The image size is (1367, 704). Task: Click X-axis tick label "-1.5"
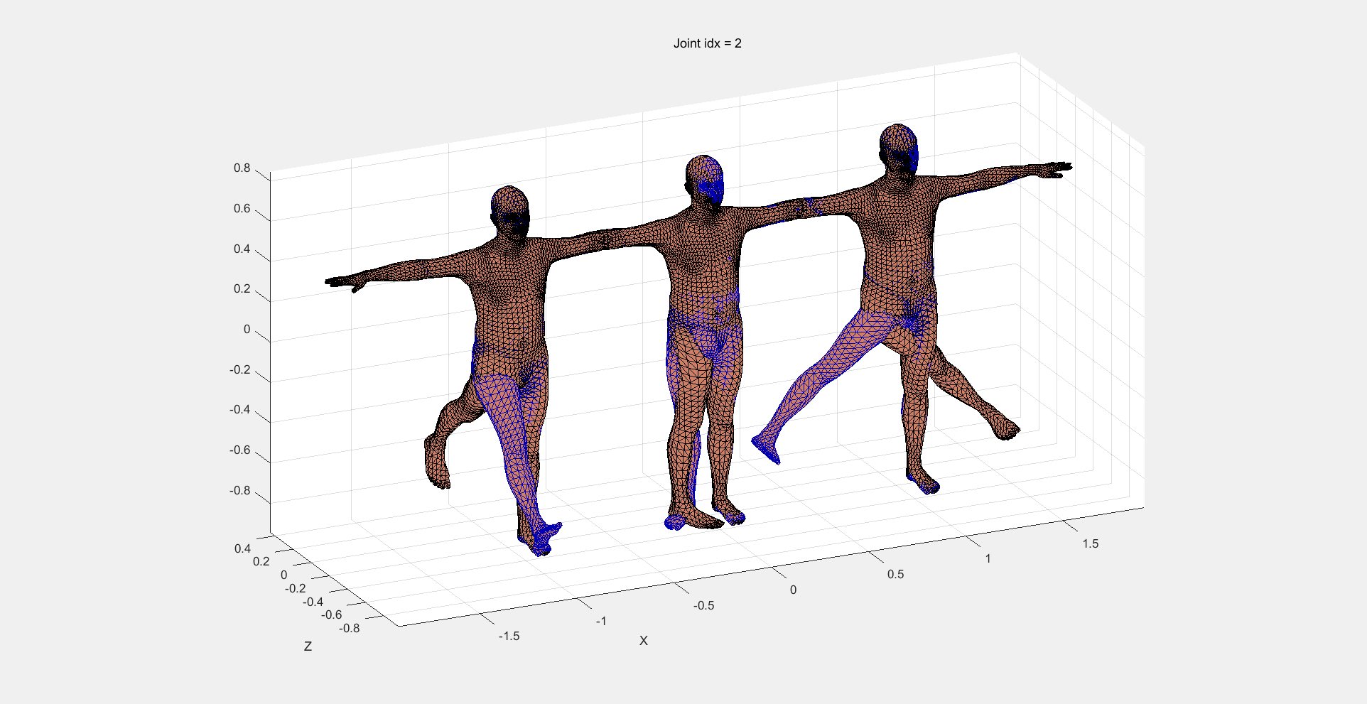[509, 637]
